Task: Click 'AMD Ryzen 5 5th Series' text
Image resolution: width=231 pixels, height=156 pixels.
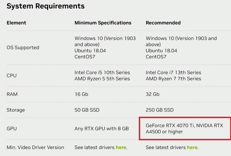Action: click(102, 79)
